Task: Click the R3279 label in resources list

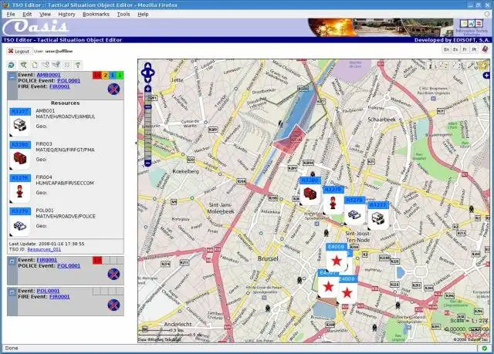Action: pyautogui.click(x=20, y=211)
